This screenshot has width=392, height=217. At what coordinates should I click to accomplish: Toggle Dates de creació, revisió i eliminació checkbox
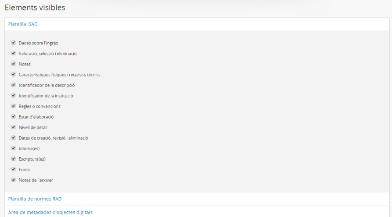pyautogui.click(x=14, y=137)
